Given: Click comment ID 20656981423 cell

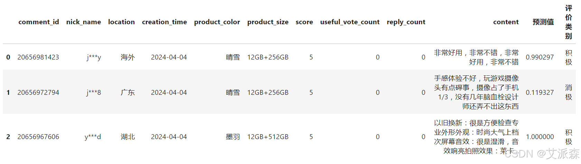Looking at the screenshot, I should tap(38, 57).
